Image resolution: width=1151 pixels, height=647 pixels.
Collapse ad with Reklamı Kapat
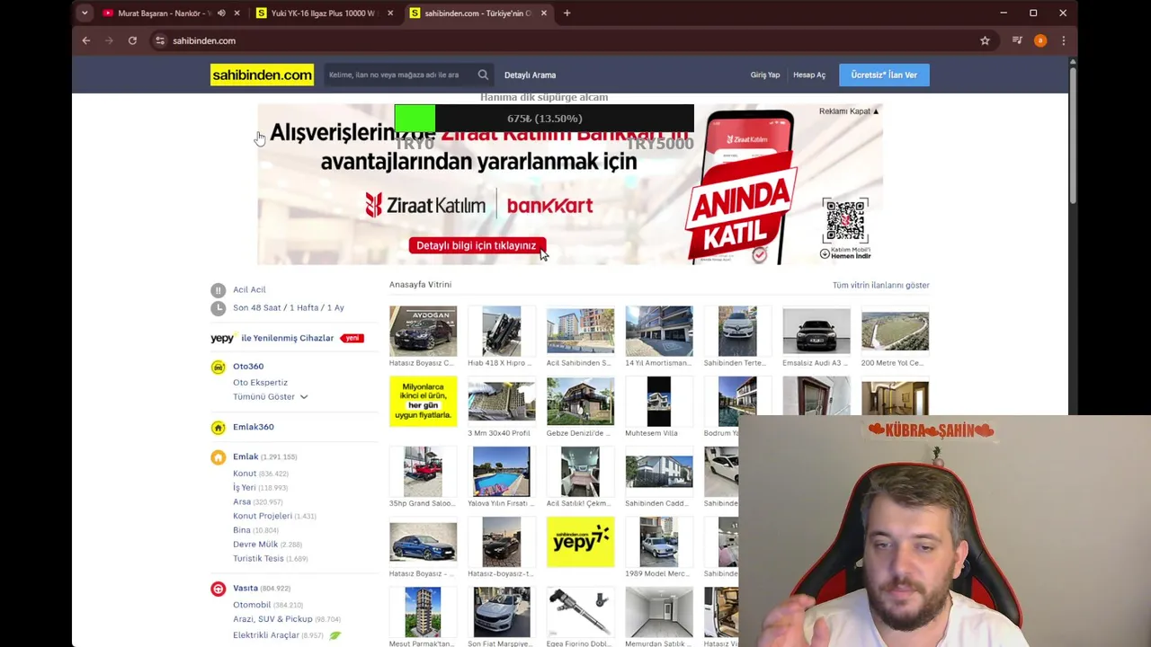pyautogui.click(x=849, y=111)
